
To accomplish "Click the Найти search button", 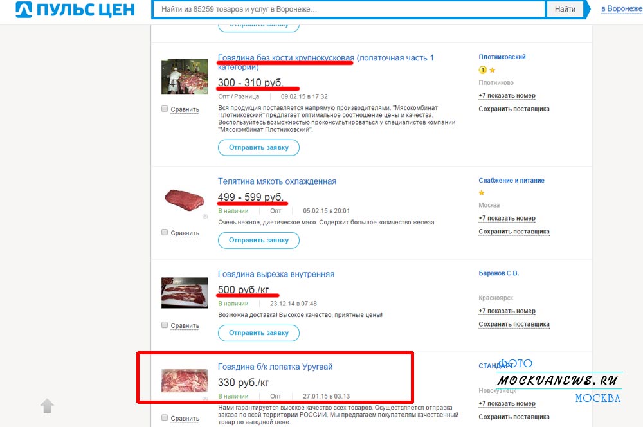I will coord(565,9).
